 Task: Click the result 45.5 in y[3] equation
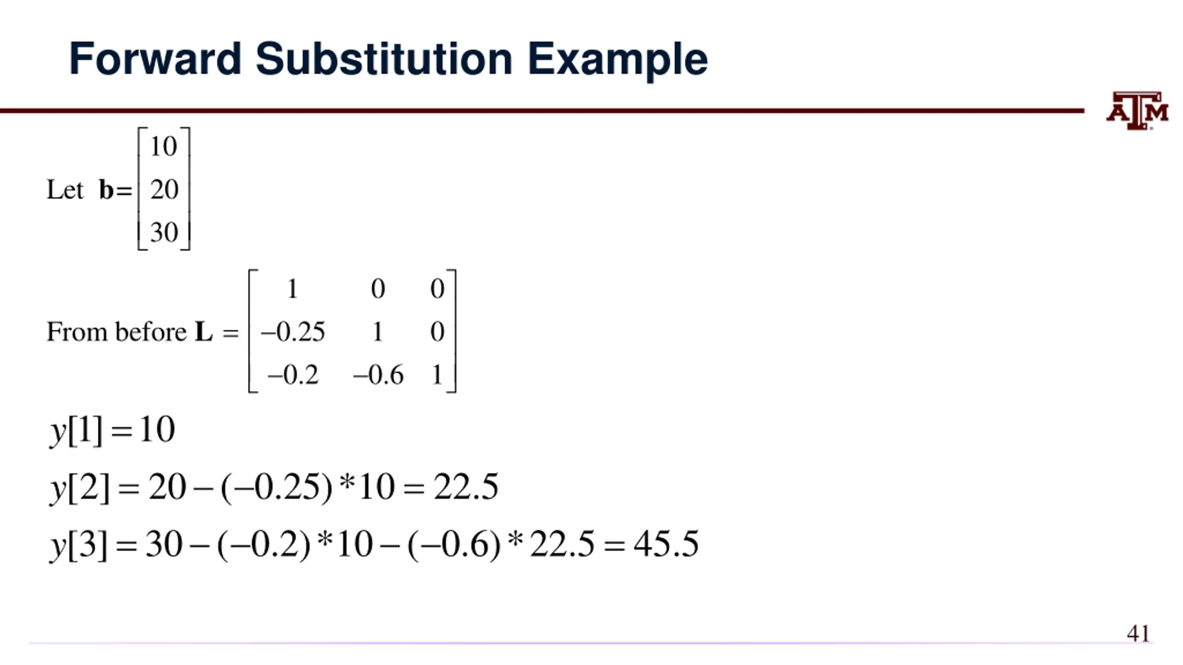[666, 544]
